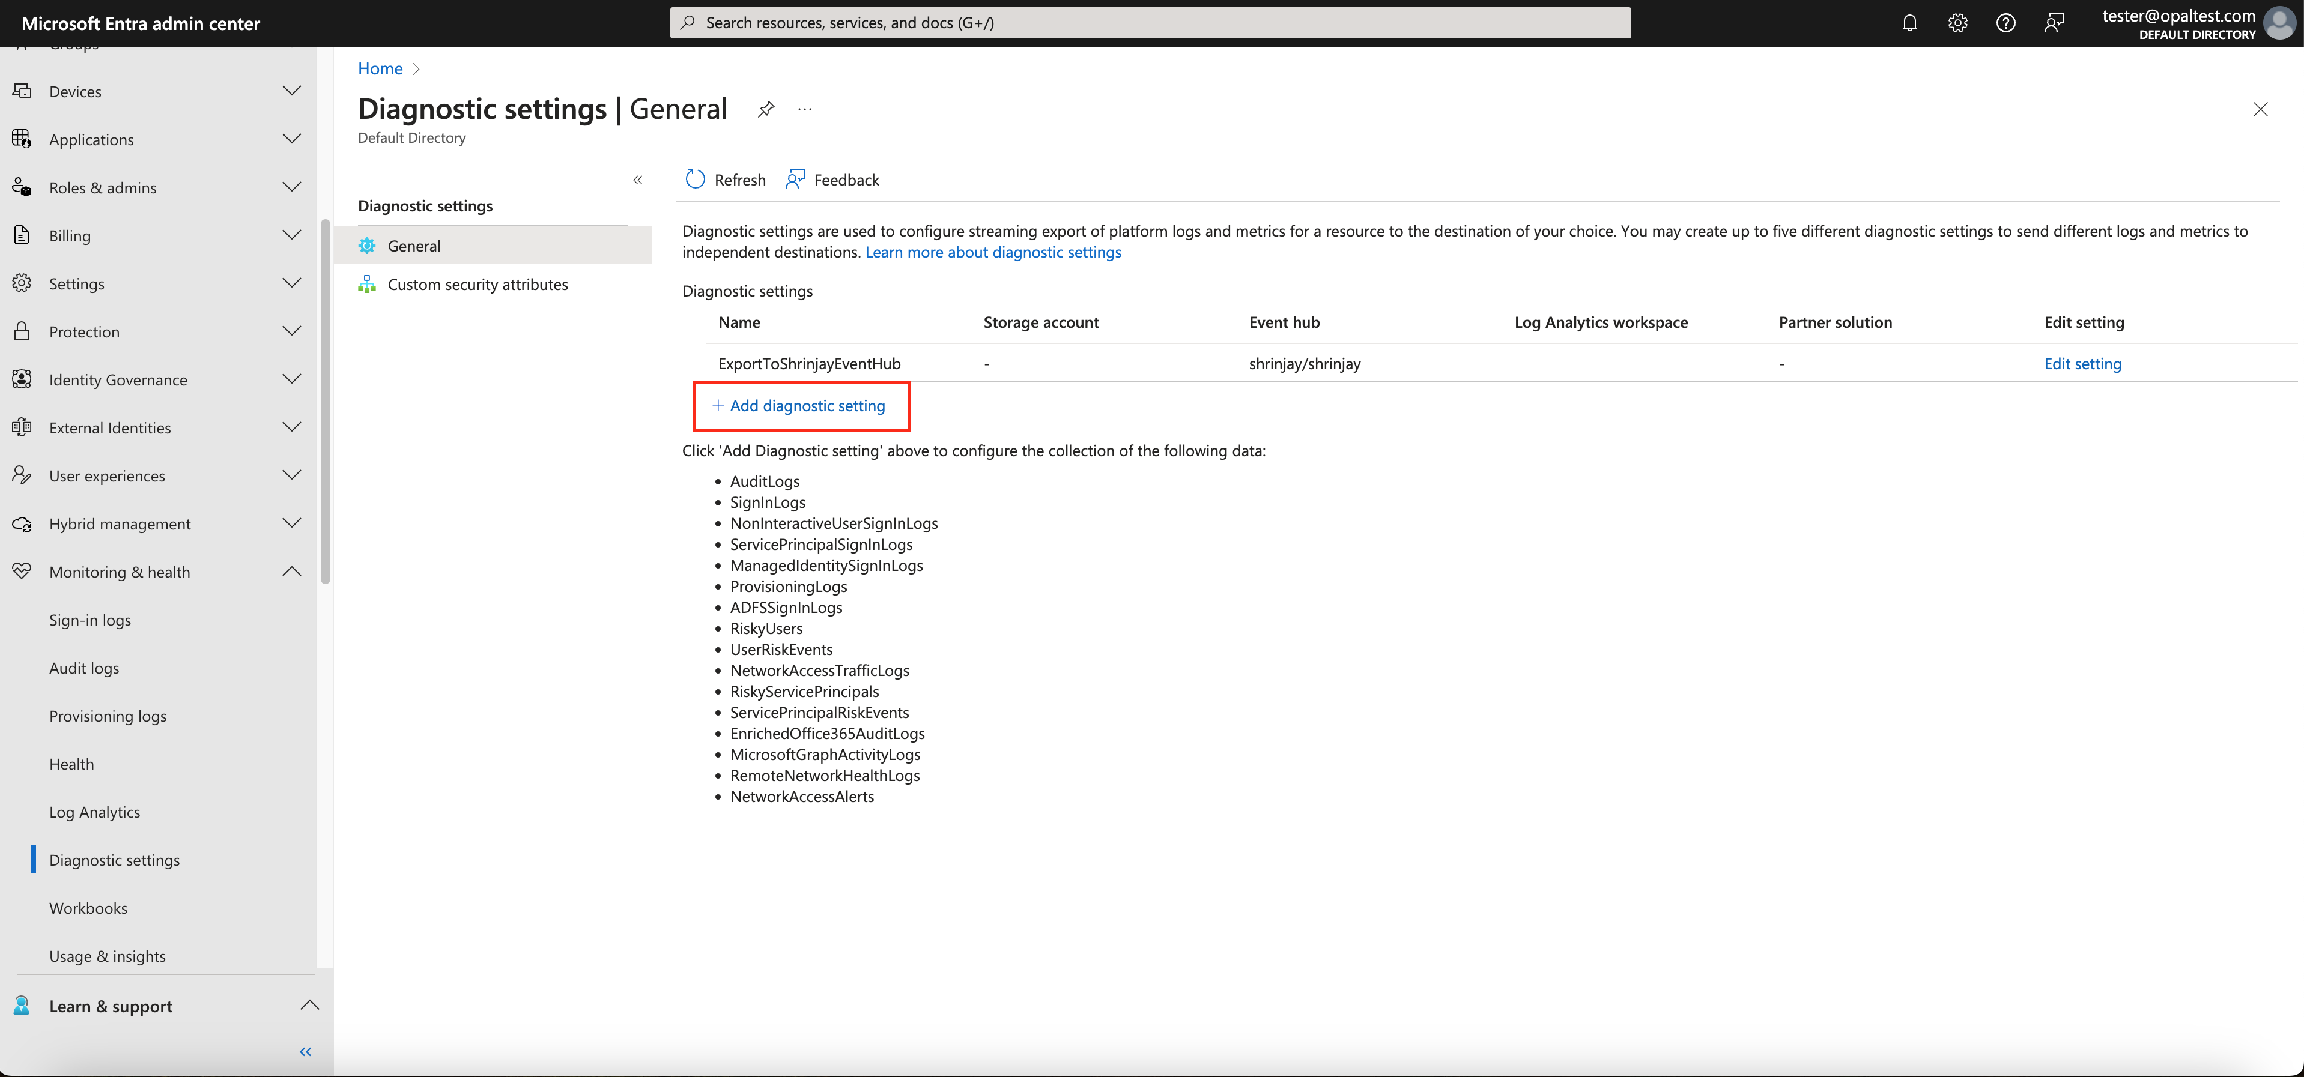
Task: Collapse the main left navigation sidebar
Action: (x=305, y=1051)
